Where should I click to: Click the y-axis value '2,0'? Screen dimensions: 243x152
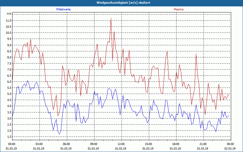coord(9,131)
